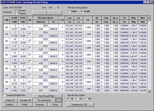This screenshot has height=111, width=154.
Task: Enable the Connect Model View checkbox
Action: point(4,95)
